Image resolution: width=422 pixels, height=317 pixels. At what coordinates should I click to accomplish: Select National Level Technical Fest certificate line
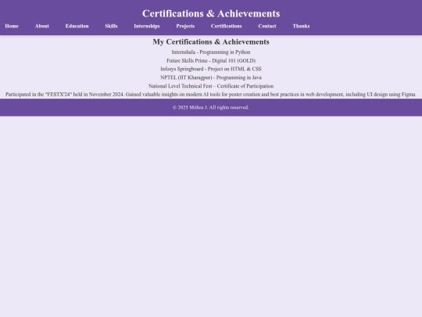[211, 86]
